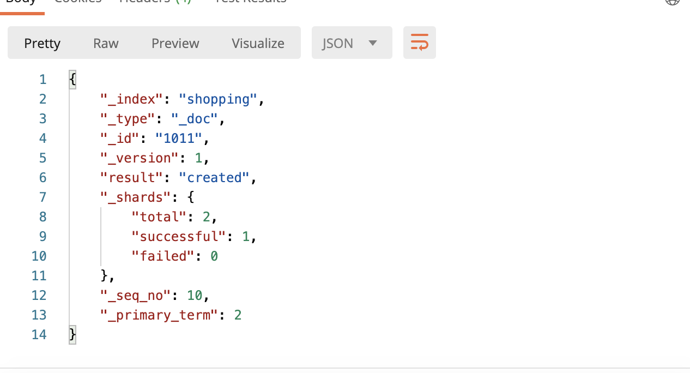Open the Visualize view

258,43
